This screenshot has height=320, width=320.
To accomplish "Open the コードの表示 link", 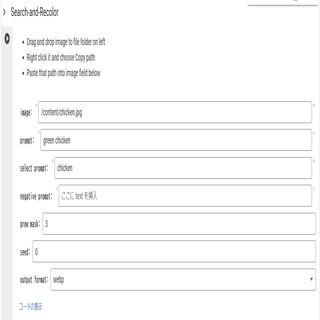I will [x=31, y=306].
